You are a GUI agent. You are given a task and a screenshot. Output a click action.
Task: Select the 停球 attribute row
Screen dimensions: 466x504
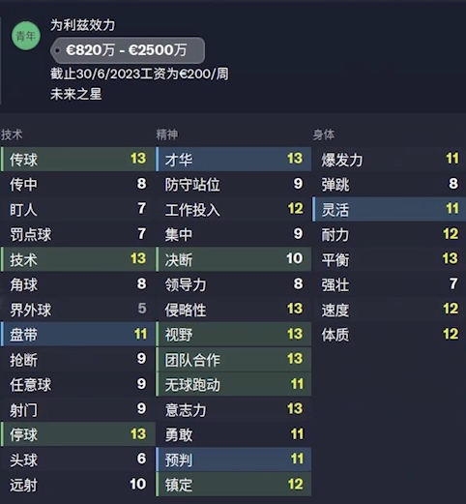click(78, 434)
